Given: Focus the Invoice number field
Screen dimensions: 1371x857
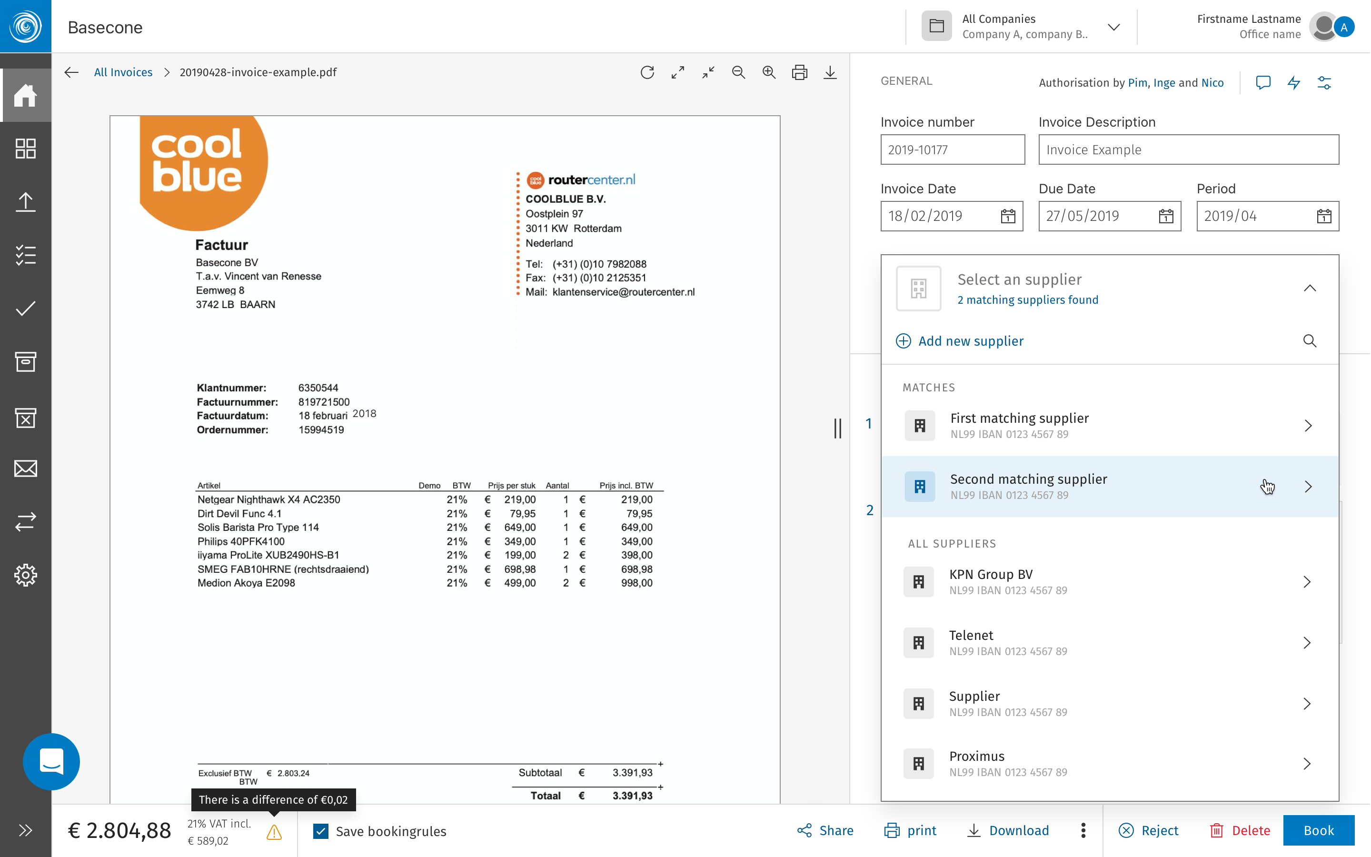Looking at the screenshot, I should pos(953,149).
